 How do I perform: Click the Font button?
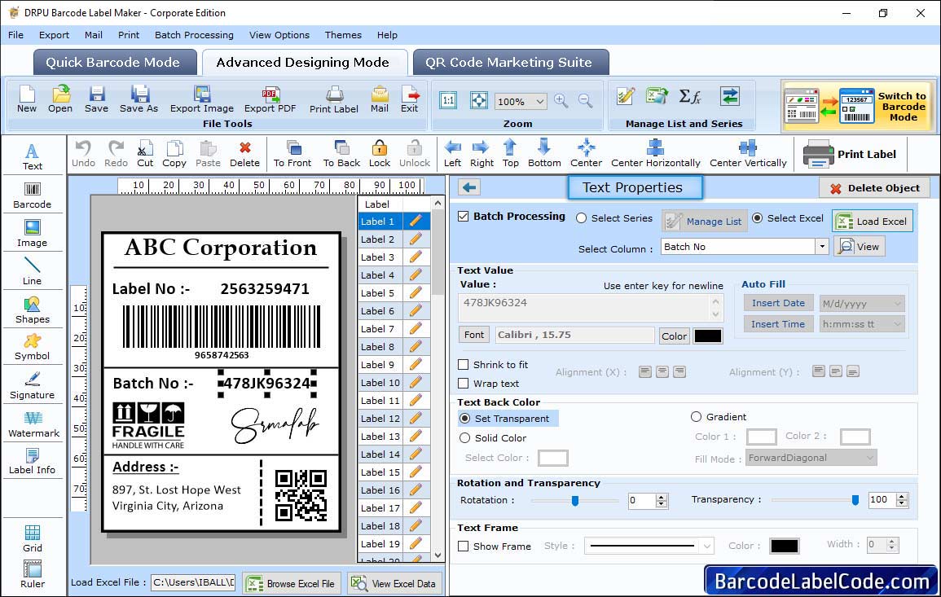(474, 335)
